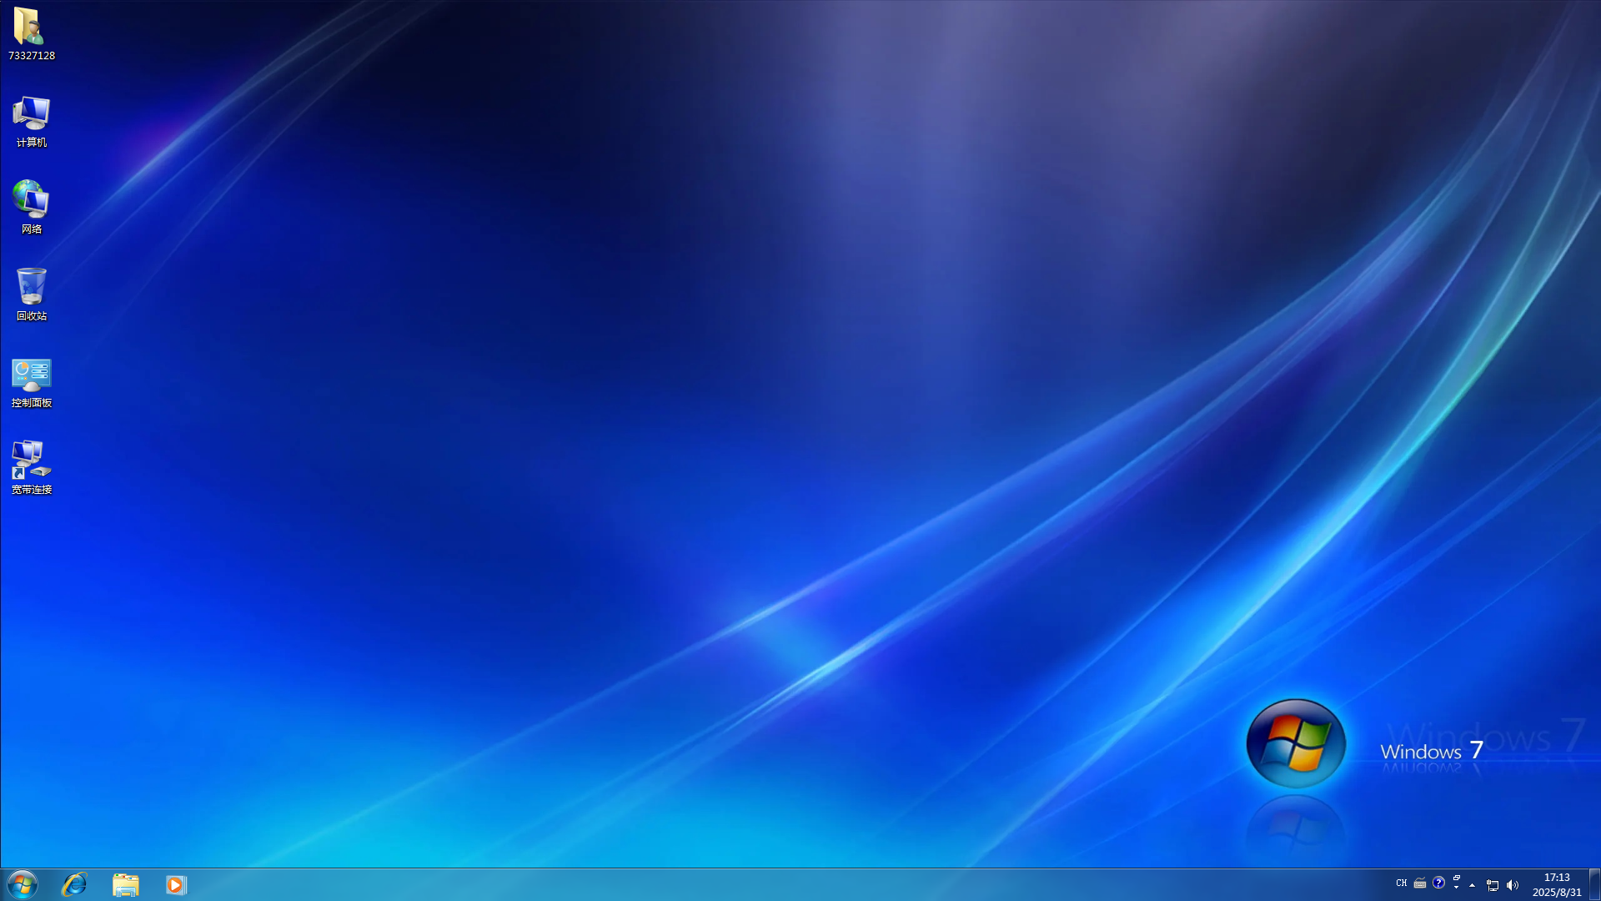Open Windows Explorer from the taskbar

click(125, 886)
